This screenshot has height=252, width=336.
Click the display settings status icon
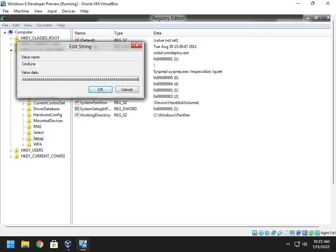tap(292, 233)
